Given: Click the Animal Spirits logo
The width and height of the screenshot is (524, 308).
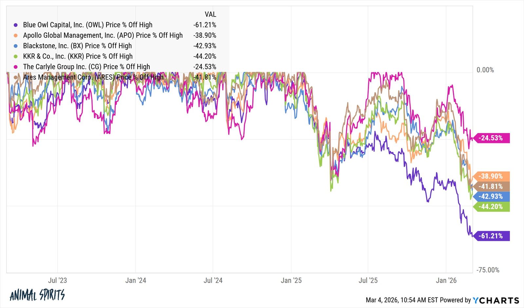Looking at the screenshot, I should [37, 295].
